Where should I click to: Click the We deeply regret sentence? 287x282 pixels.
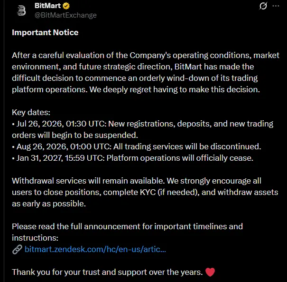(x=175, y=89)
